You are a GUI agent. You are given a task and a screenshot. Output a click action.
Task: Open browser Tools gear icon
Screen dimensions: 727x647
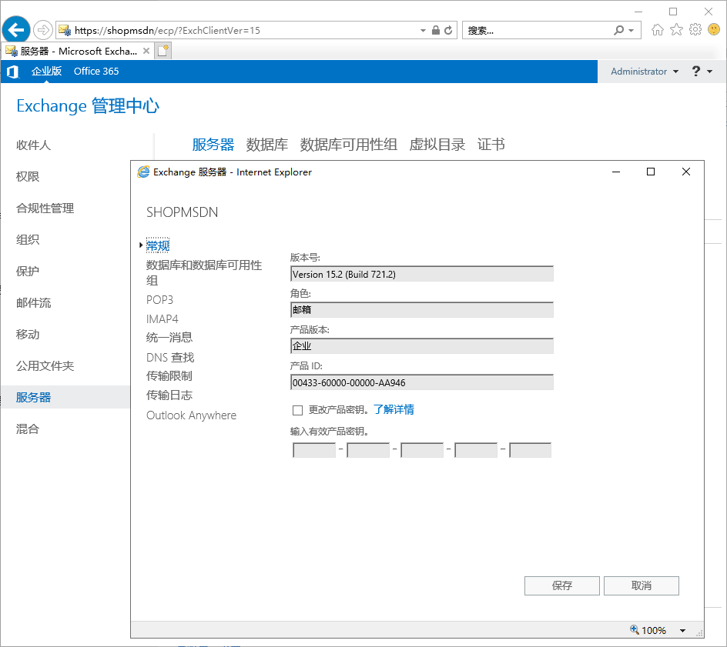(695, 30)
